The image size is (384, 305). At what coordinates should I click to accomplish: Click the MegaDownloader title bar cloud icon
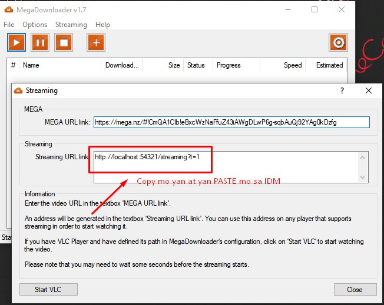(x=9, y=10)
